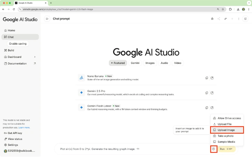Go forward with the browser forward arrow
This screenshot has height=157, width=252.
pyautogui.click(x=8, y=9)
